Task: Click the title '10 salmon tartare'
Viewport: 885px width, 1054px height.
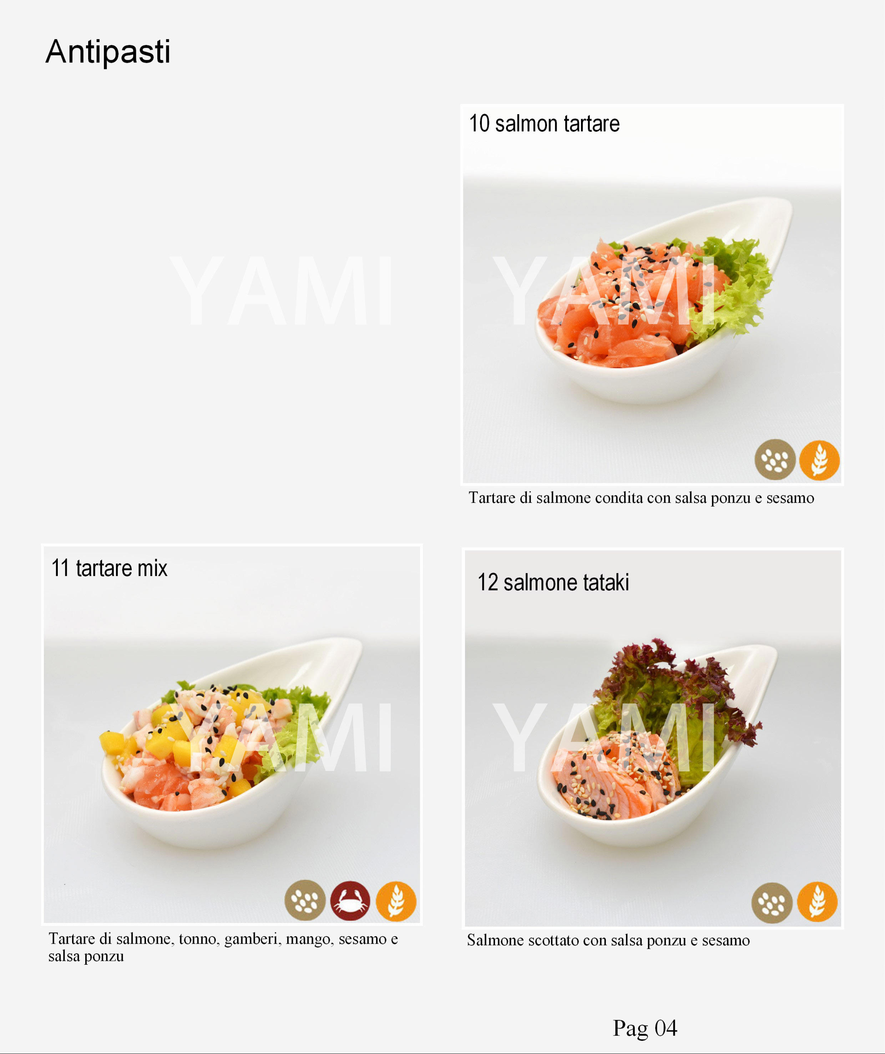Action: (544, 123)
